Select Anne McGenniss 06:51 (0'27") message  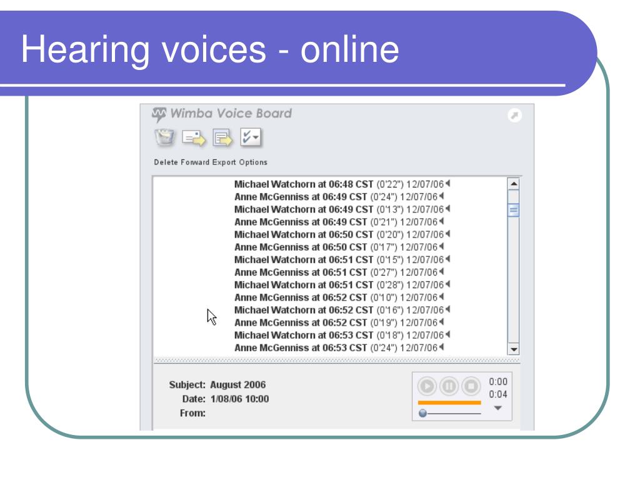tap(339, 272)
